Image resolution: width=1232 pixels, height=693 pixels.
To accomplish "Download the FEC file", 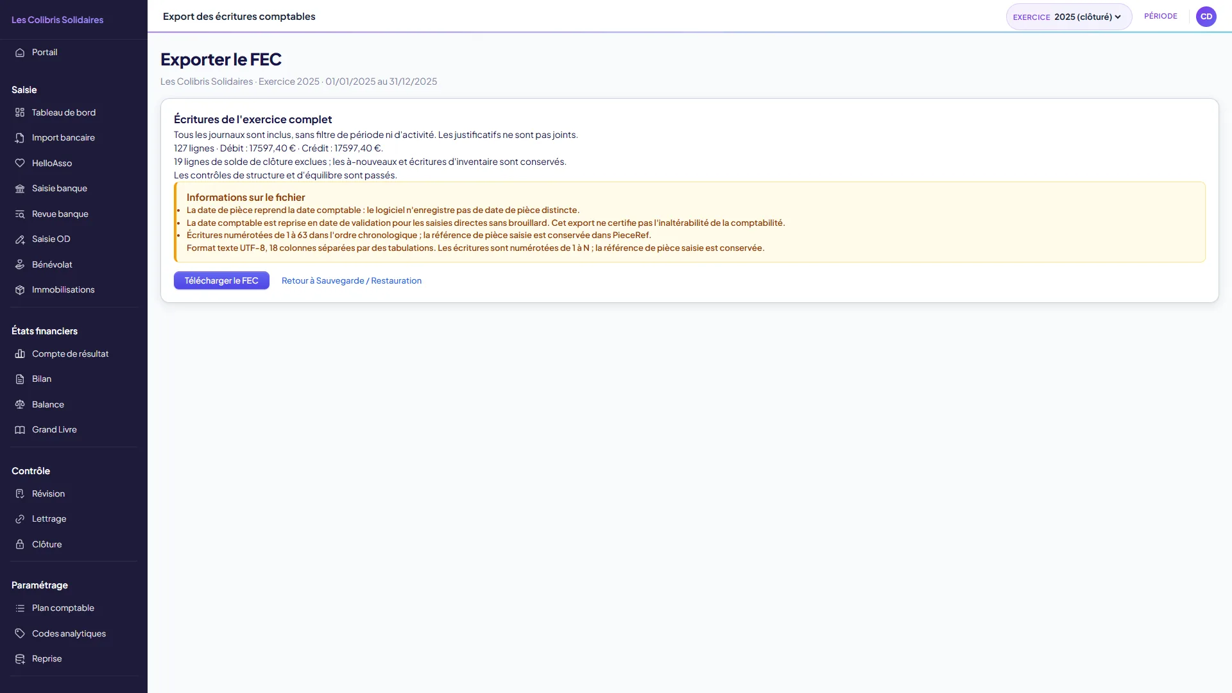I will pos(221,280).
